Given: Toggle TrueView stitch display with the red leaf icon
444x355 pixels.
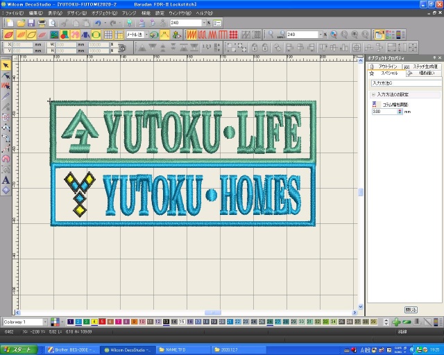Looking at the screenshot, I should coord(9,35).
